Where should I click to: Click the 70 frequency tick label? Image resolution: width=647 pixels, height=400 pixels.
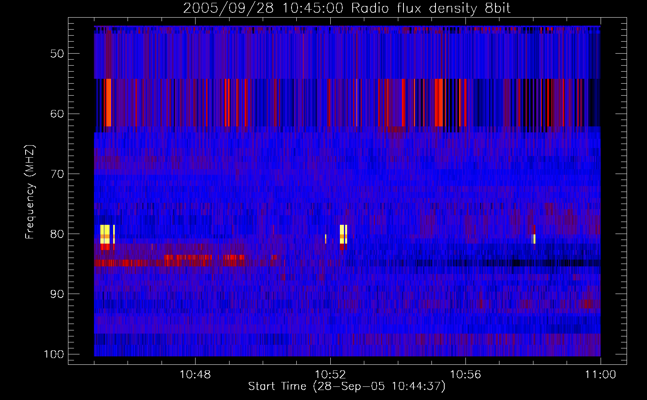tap(57, 174)
